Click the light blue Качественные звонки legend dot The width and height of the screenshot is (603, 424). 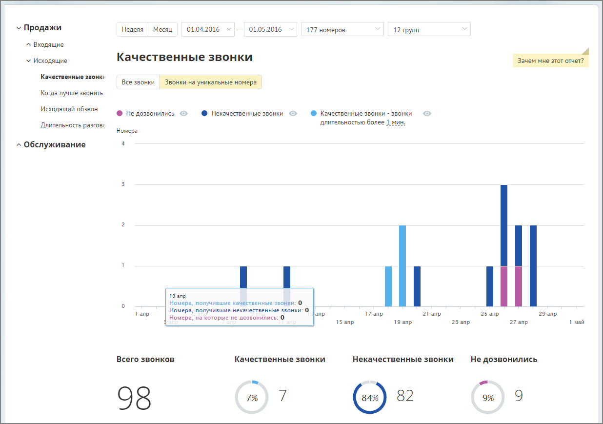click(314, 113)
